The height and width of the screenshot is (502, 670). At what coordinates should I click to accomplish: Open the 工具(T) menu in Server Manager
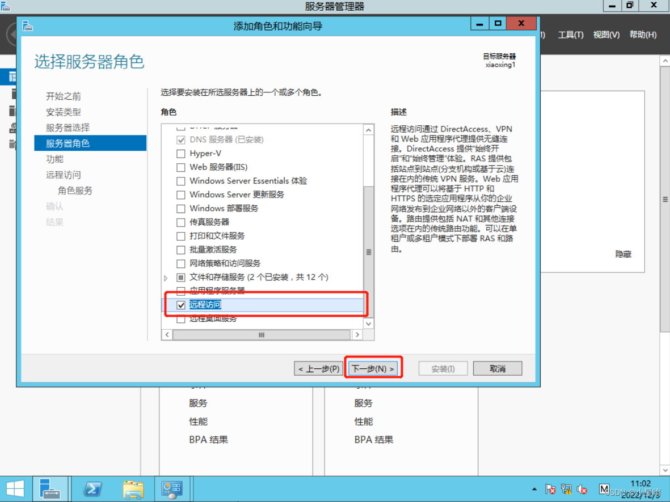571,35
